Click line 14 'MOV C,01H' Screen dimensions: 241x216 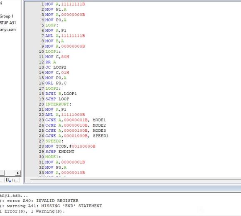57,73
